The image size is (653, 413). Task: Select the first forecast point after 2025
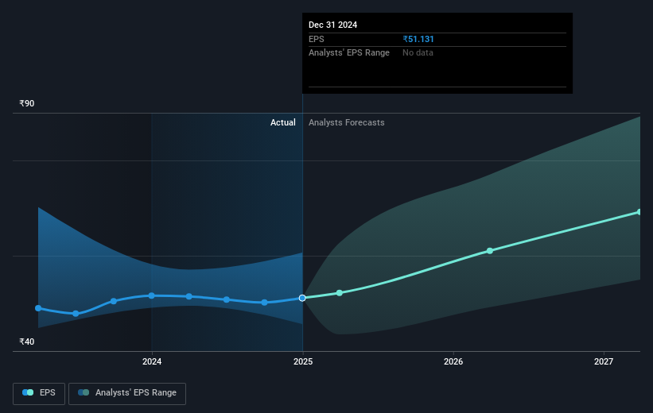(340, 293)
